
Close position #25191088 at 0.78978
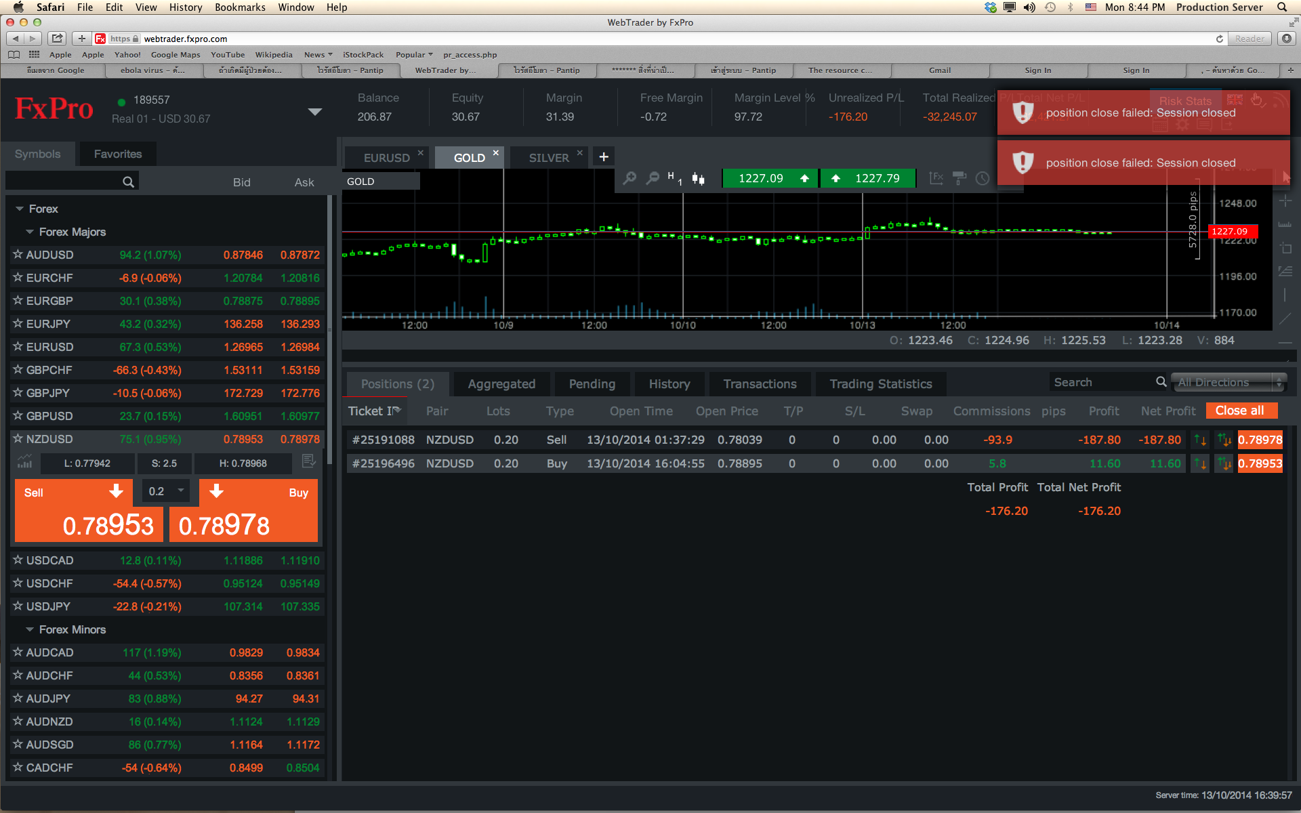[1260, 440]
